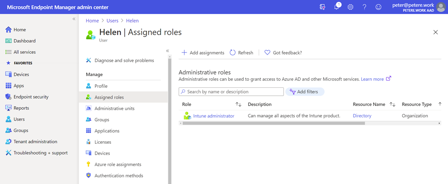Collapse the user Manage menu pane
Viewport: 448px width, 184px height.
pos(168,51)
